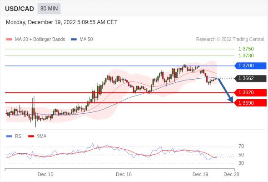Click the Research © 2022 Trading Central credit
This screenshot has height=182, width=268.
230,40
